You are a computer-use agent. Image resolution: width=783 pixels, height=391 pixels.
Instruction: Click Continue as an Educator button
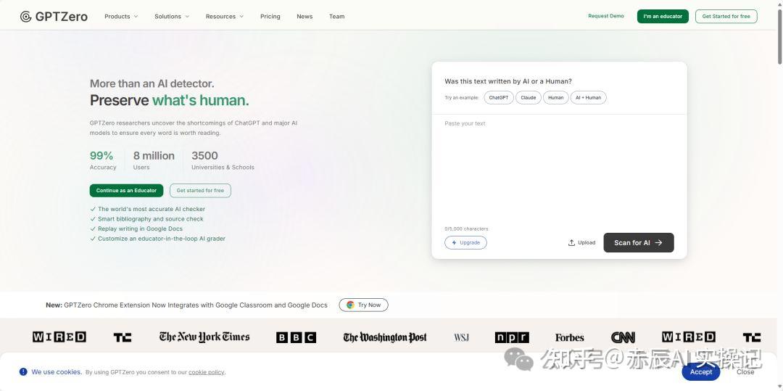(126, 190)
